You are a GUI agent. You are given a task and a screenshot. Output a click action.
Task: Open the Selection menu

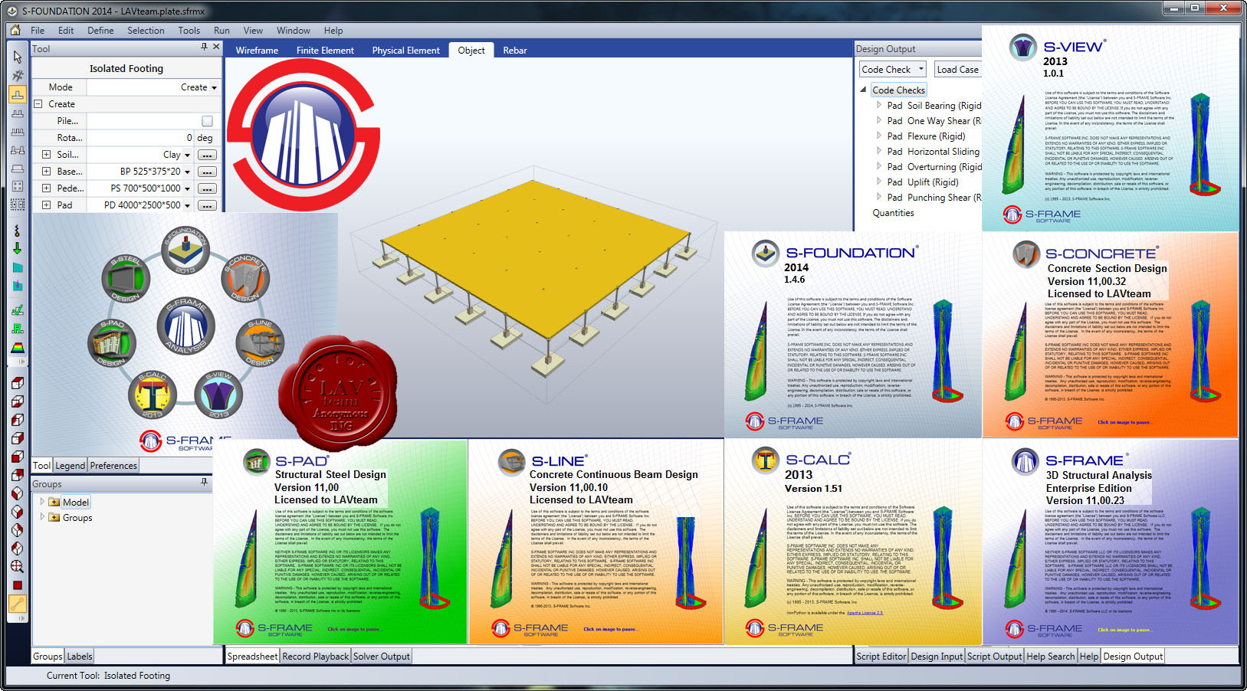coord(146,31)
